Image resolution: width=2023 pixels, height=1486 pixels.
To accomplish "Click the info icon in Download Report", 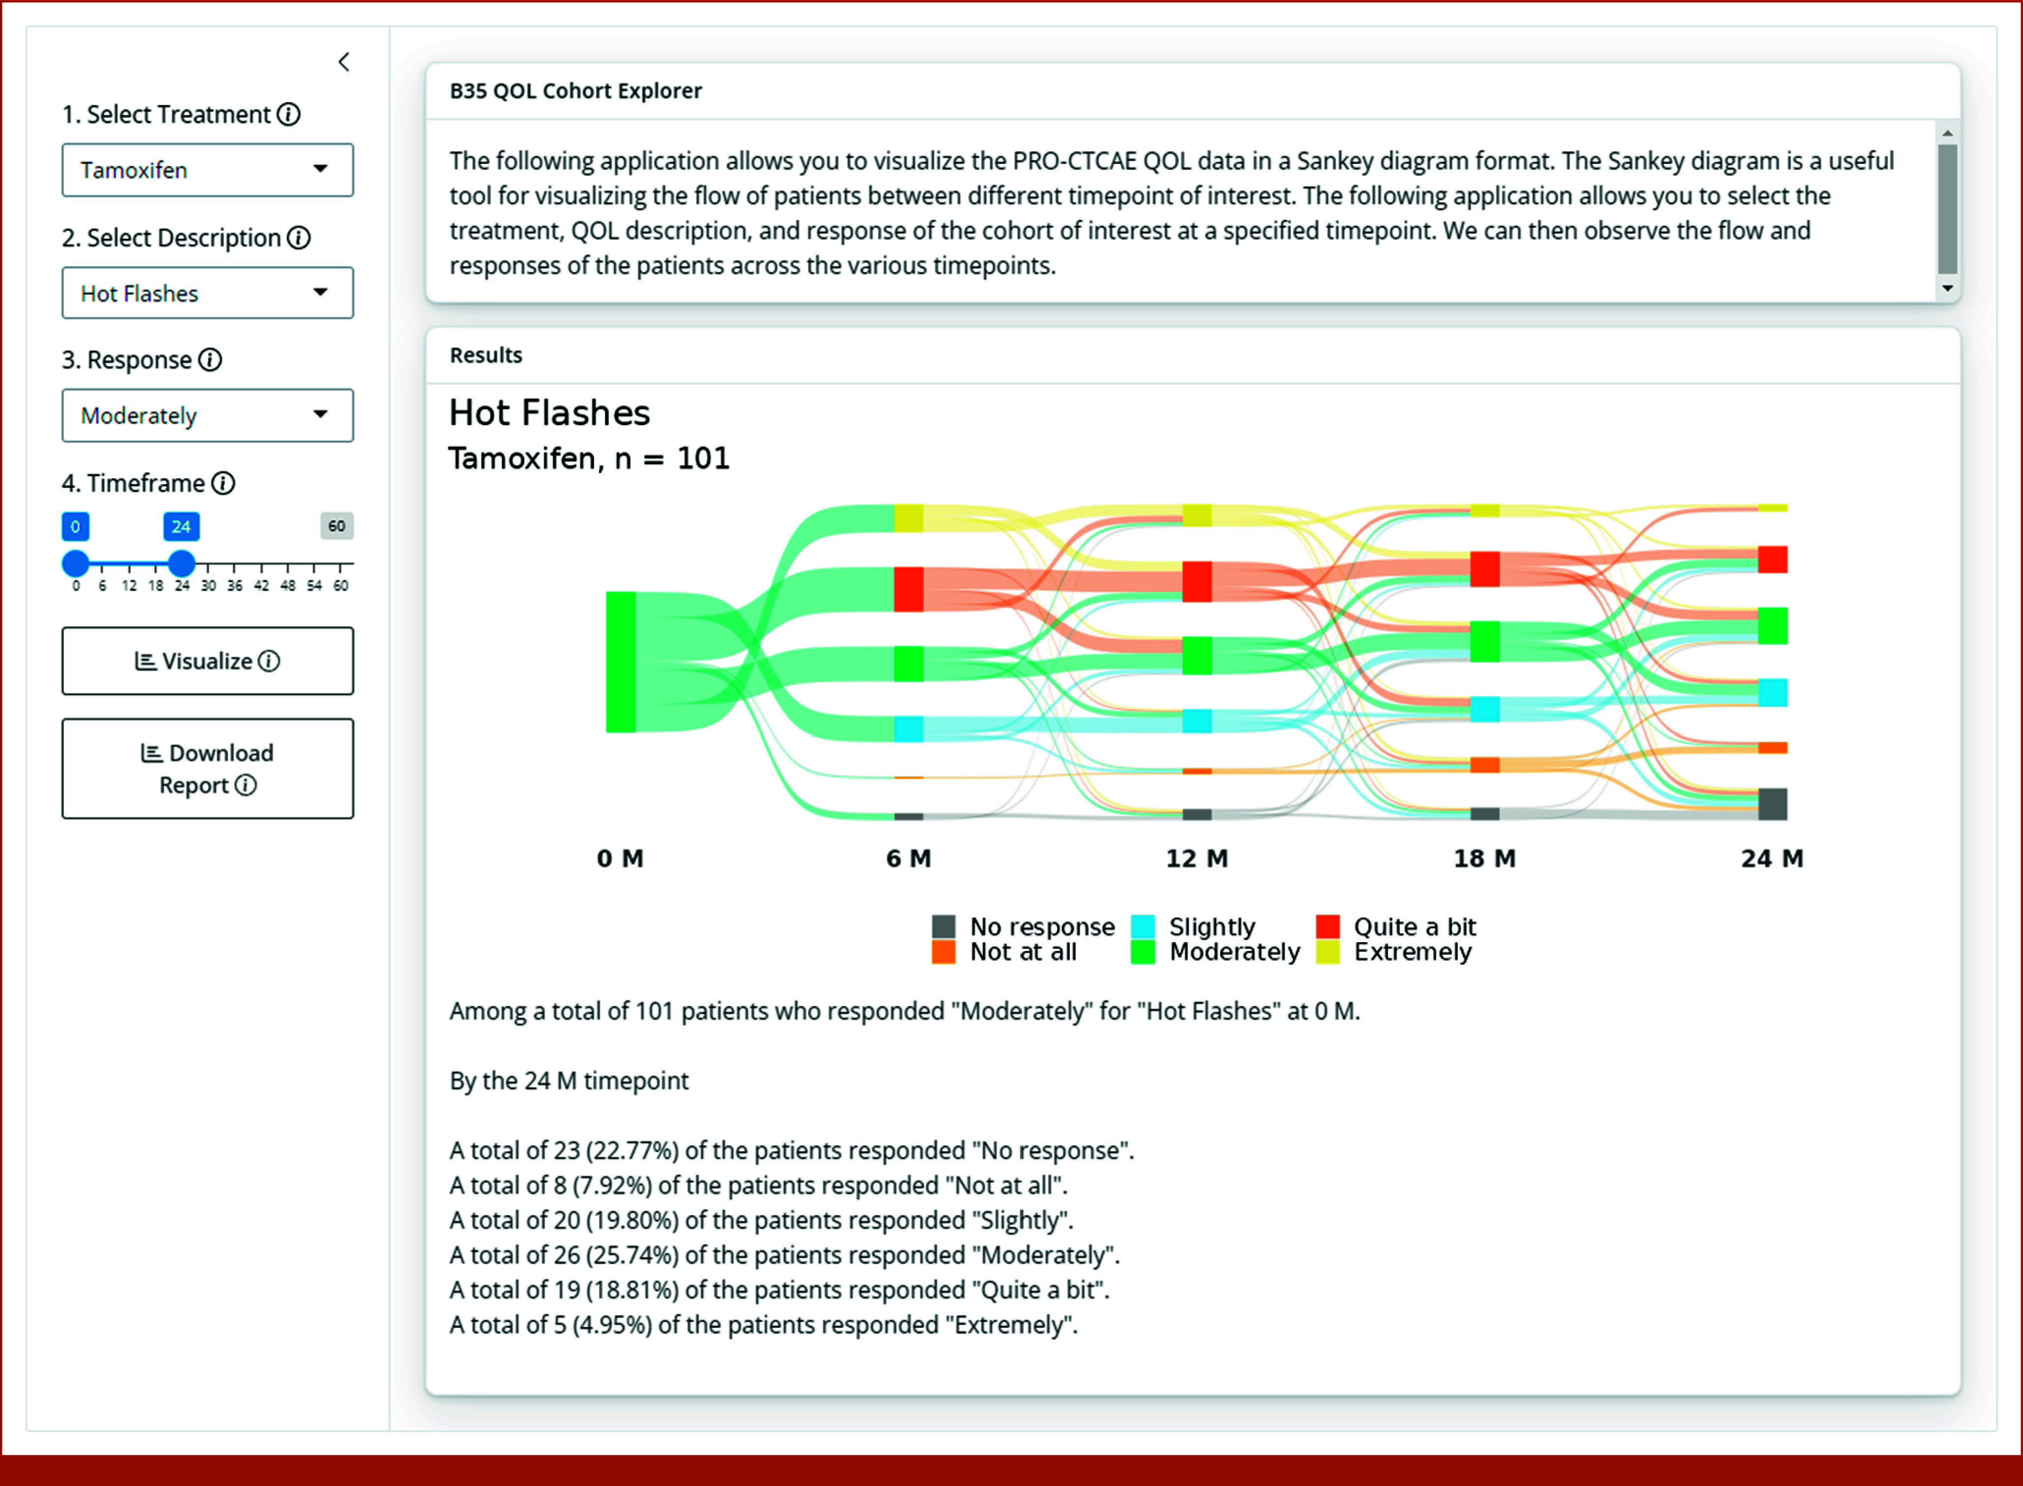I will coord(246,785).
